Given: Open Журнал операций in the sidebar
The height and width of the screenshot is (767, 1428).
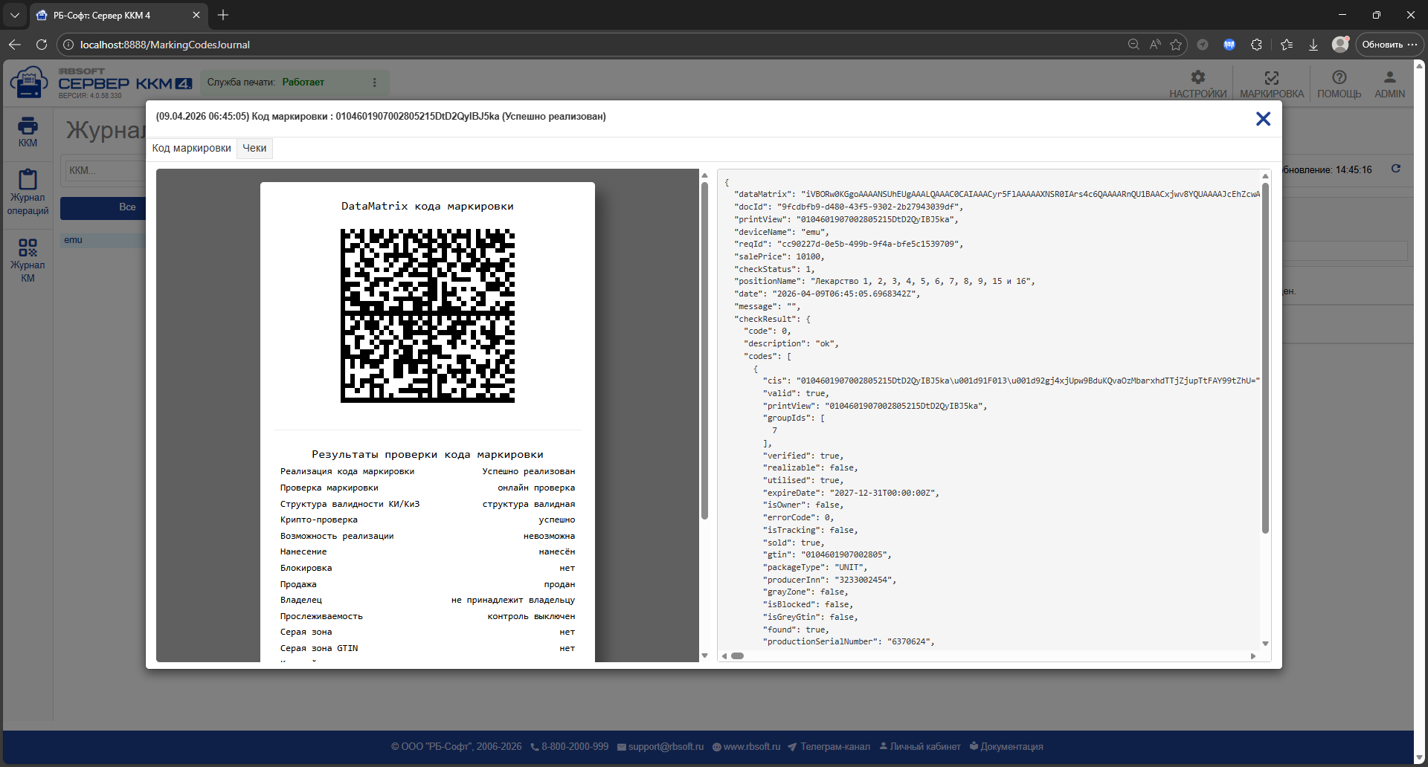Looking at the screenshot, I should click(x=28, y=192).
